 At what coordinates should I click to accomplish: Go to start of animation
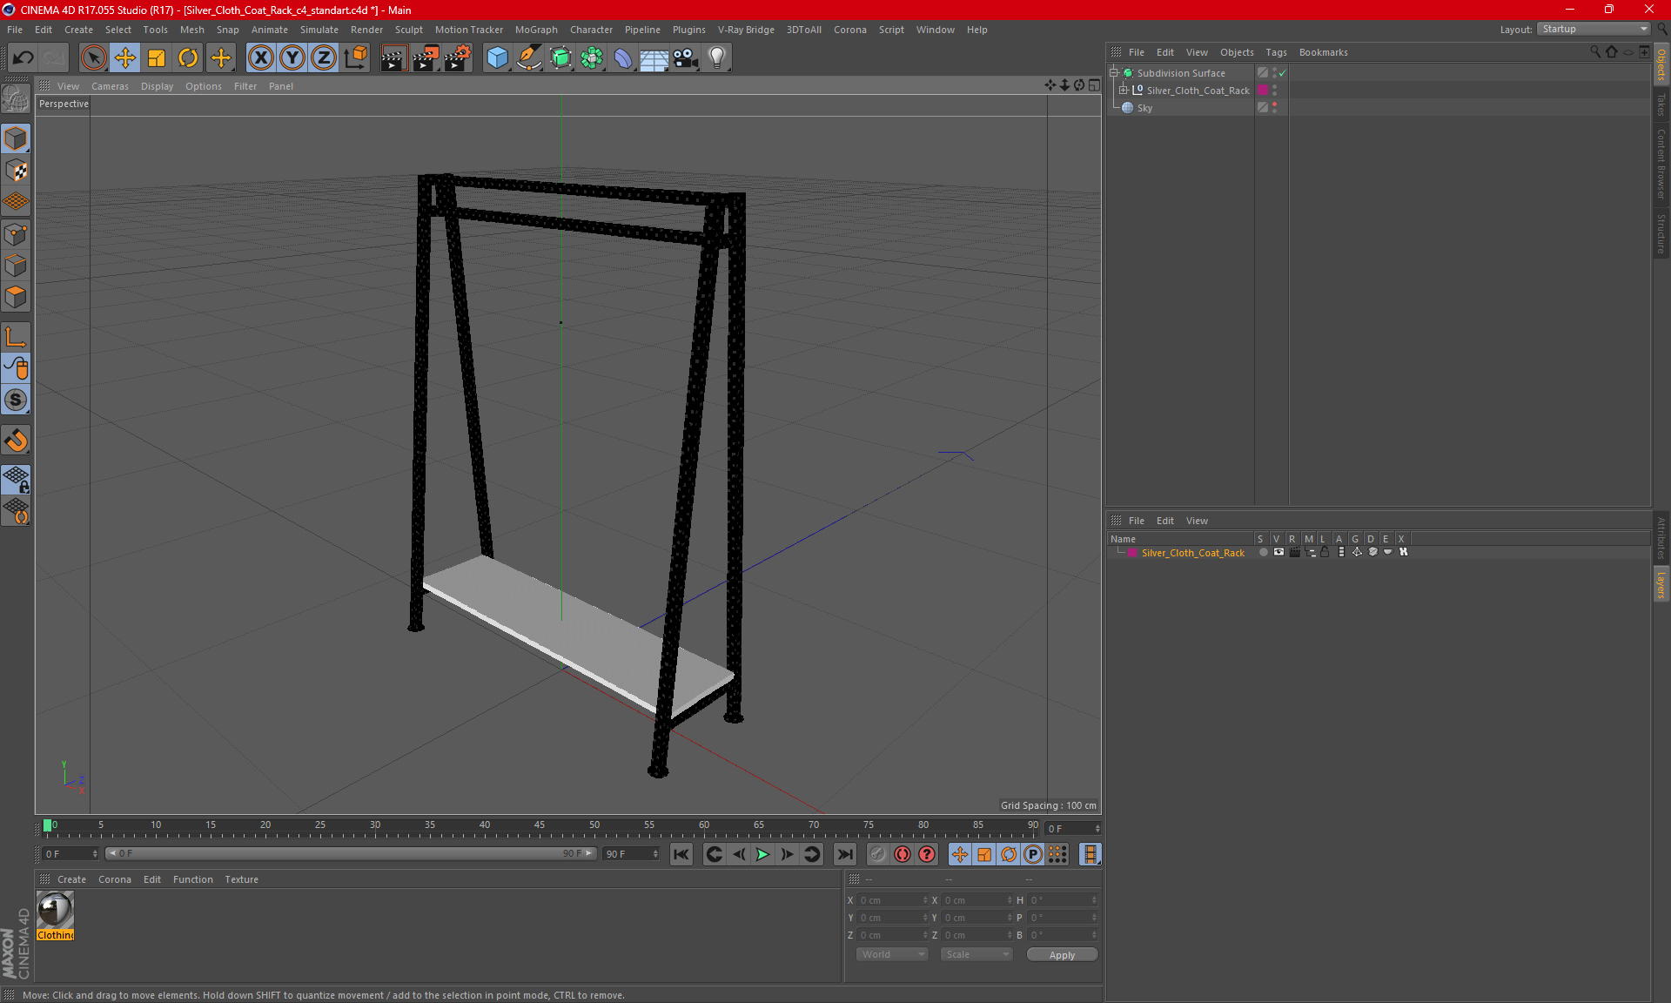point(681,854)
